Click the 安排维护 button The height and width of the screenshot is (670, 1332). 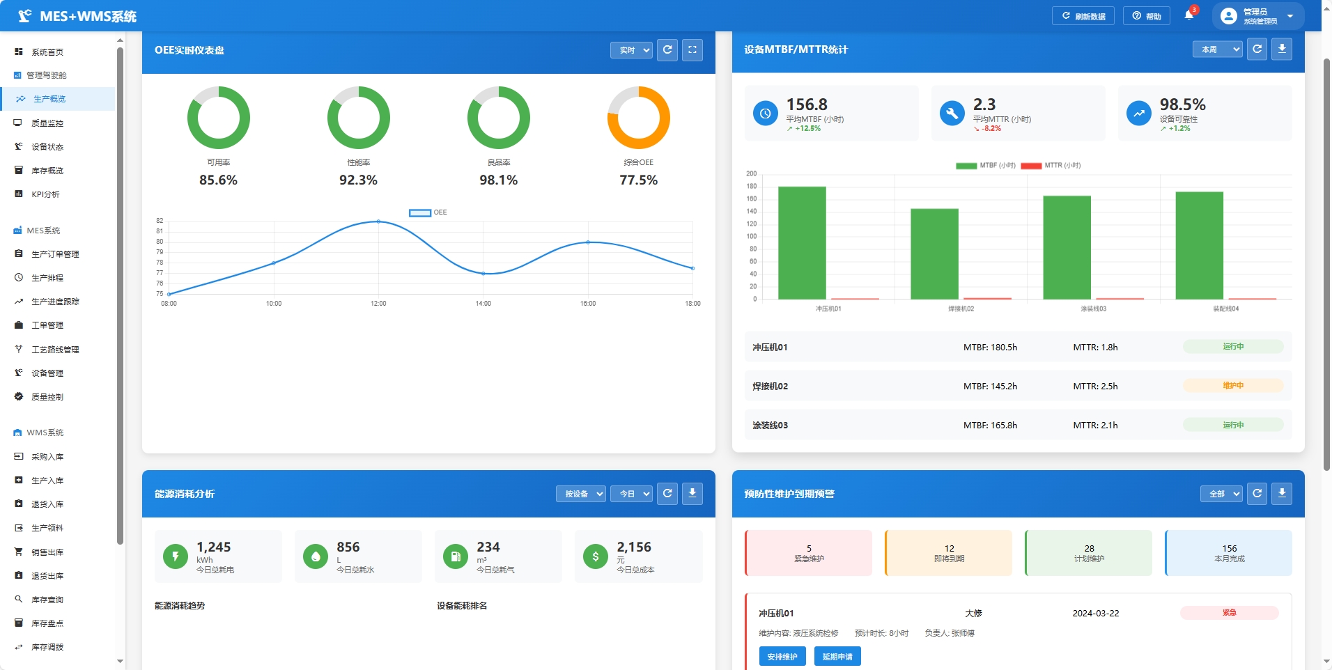[782, 656]
